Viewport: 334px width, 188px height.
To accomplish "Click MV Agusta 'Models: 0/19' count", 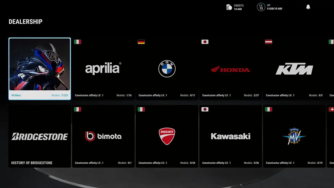I will [315, 163].
